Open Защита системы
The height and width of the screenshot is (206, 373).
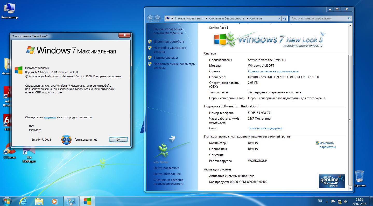click(x=166, y=58)
